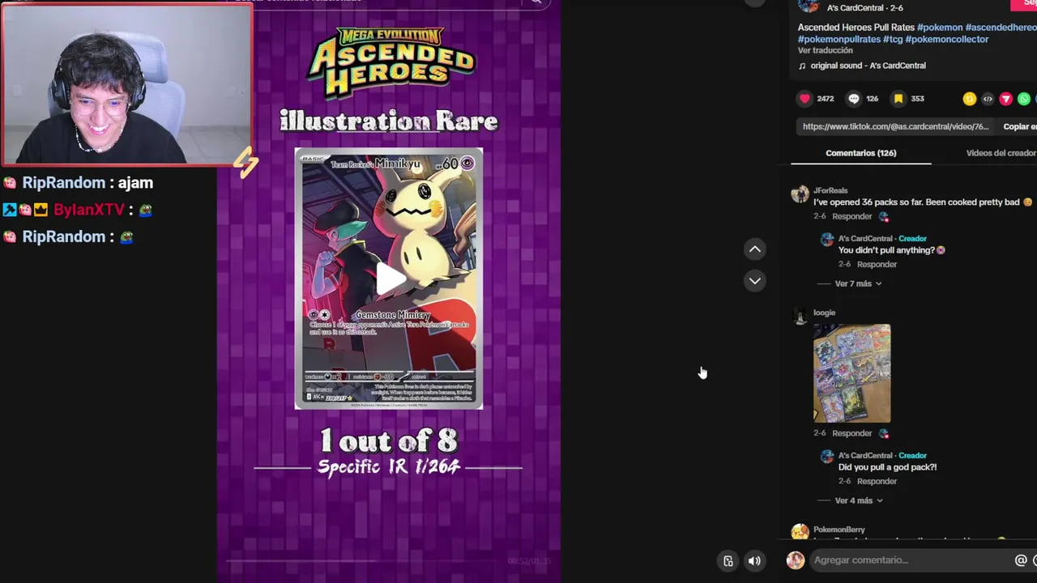Open PokemonBerry's avatar
Viewport: 1037px width, 583px height.
[x=800, y=532]
